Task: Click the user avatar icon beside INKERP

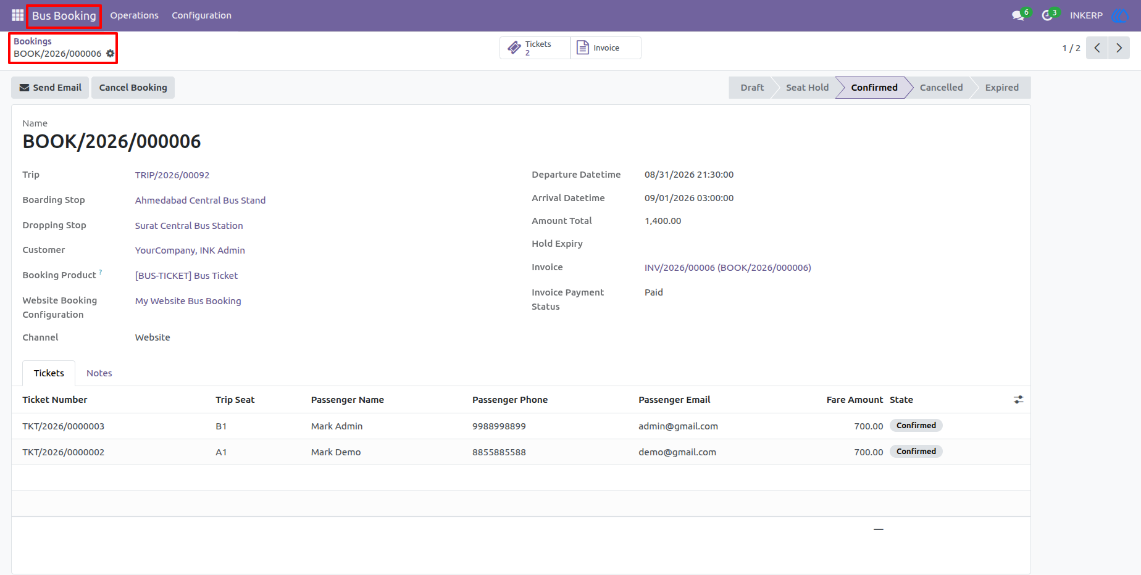Action: (x=1119, y=15)
